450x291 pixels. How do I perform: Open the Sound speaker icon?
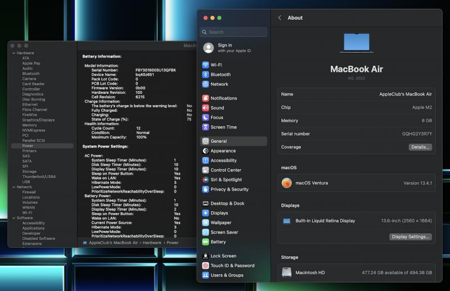point(205,108)
